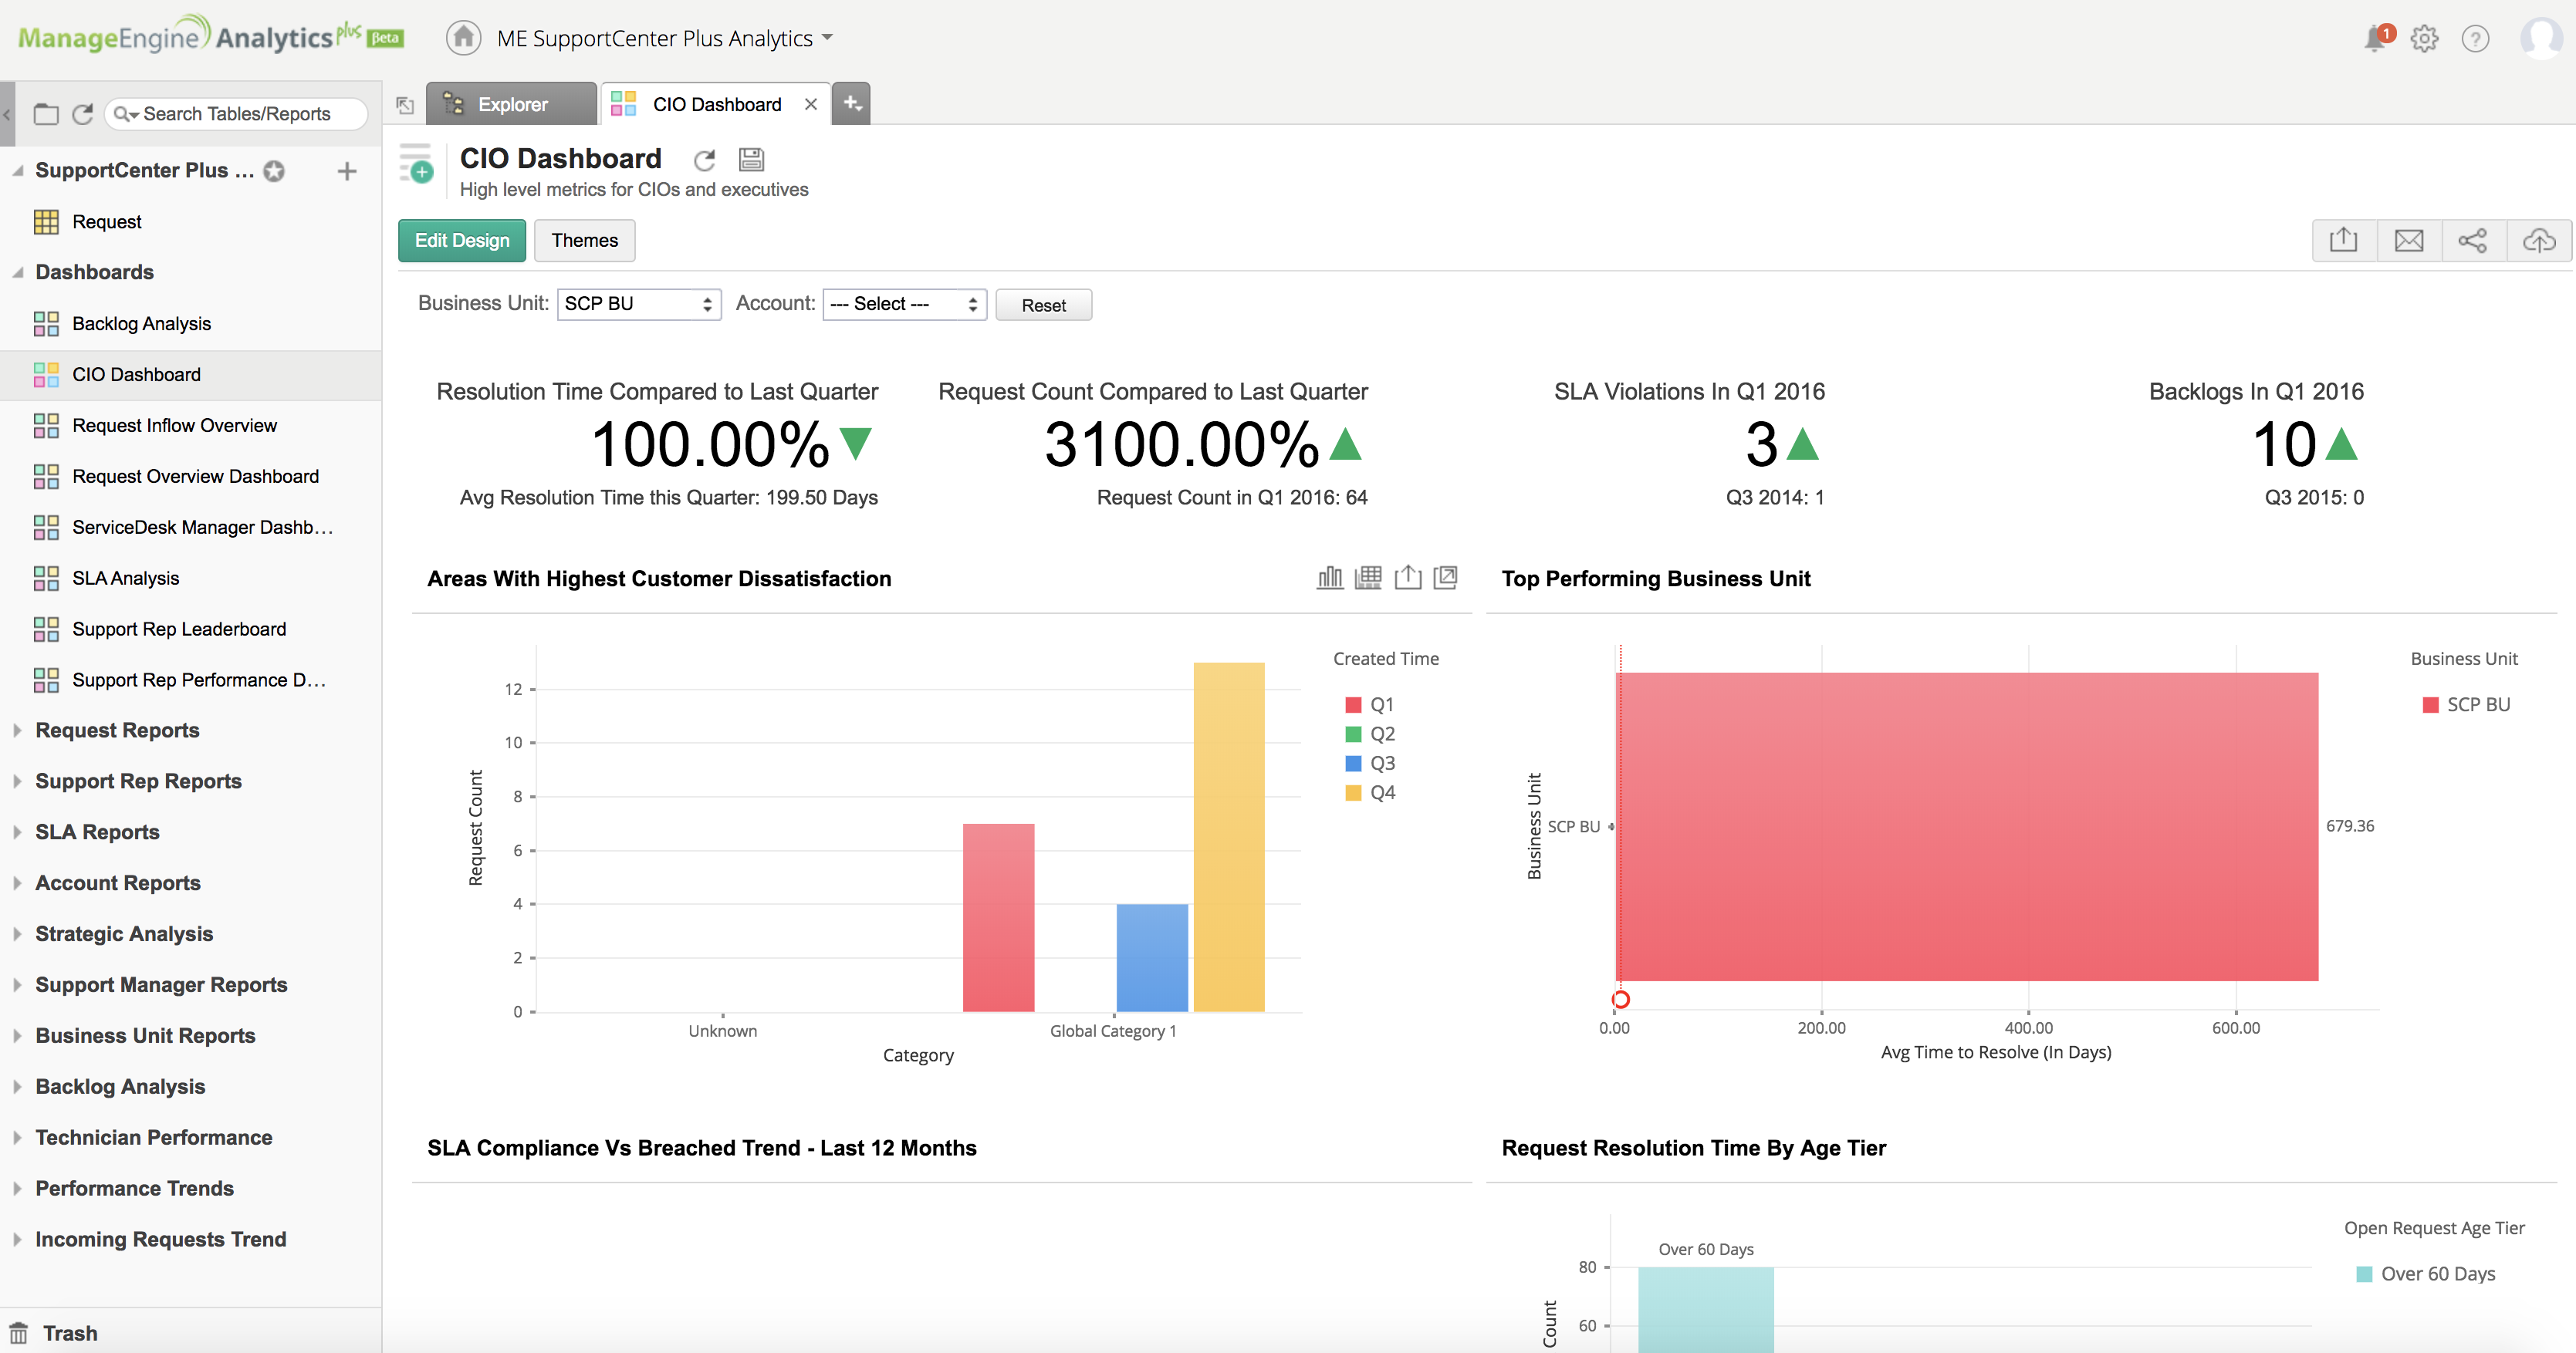Viewport: 2576px width, 1353px height.
Task: Open the Account selection dropdown
Action: tap(903, 304)
